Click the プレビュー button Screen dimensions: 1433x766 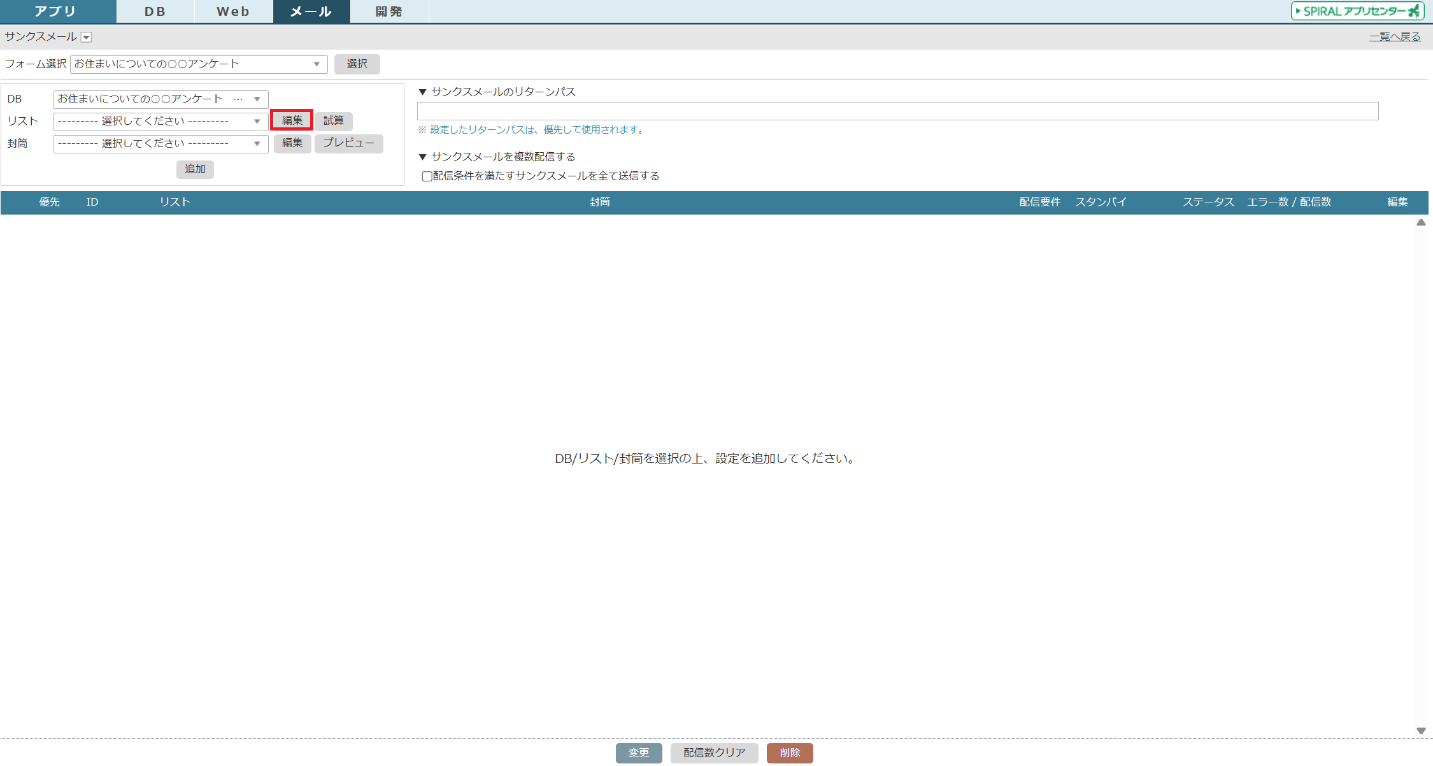click(x=348, y=143)
